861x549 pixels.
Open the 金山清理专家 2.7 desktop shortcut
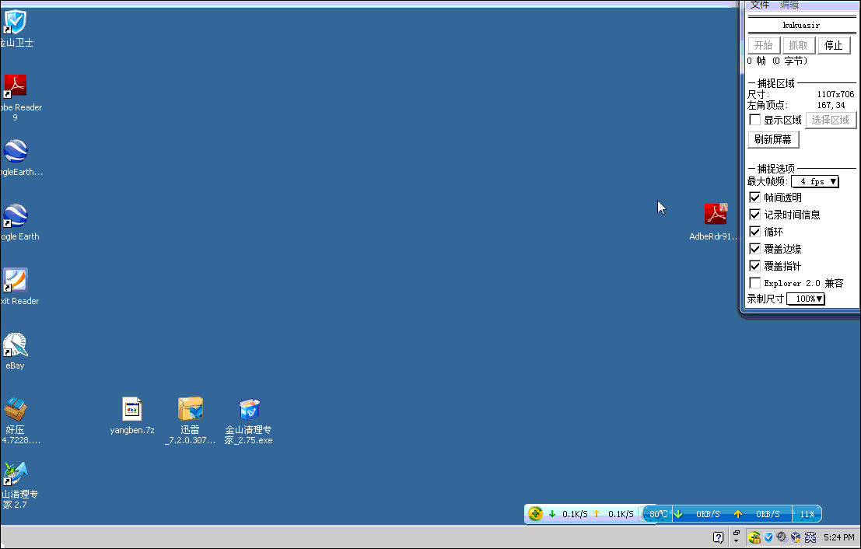click(x=16, y=474)
